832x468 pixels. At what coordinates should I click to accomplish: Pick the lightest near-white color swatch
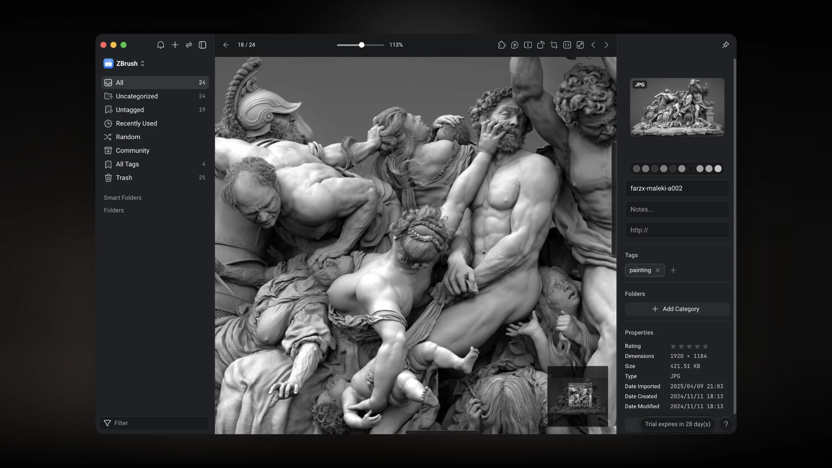pos(718,169)
